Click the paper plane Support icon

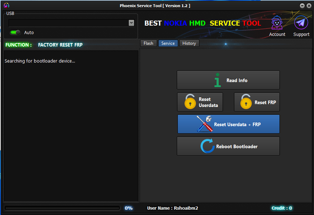tap(301, 22)
